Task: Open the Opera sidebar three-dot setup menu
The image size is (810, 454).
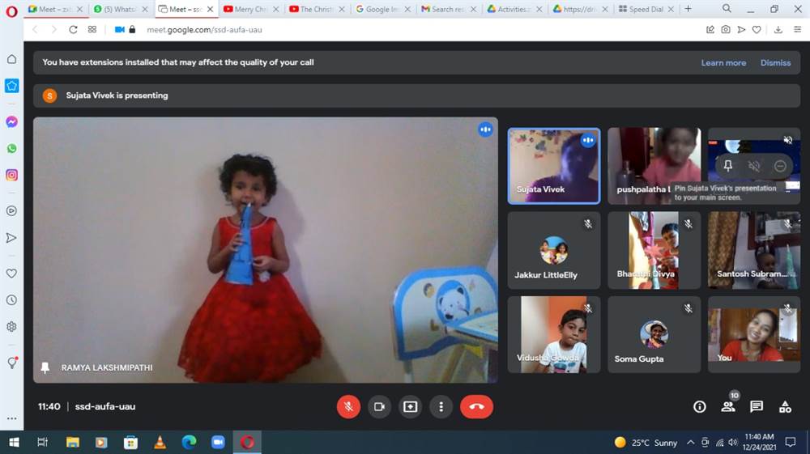Action: tap(11, 419)
